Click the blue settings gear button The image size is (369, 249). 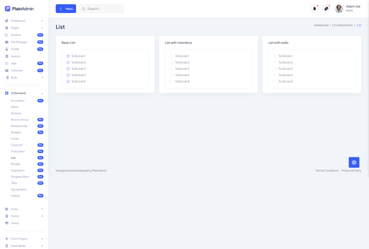tap(354, 162)
